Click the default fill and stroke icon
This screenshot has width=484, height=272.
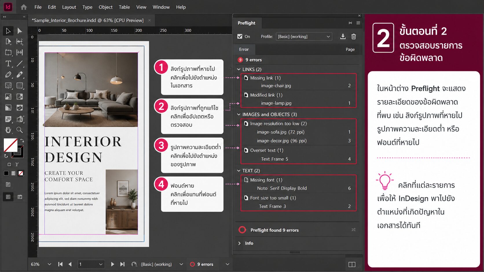pyautogui.click(x=6, y=156)
